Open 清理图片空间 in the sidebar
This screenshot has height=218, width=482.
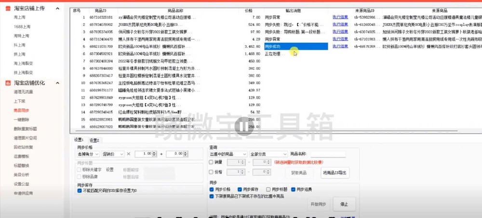pyautogui.click(x=25, y=138)
